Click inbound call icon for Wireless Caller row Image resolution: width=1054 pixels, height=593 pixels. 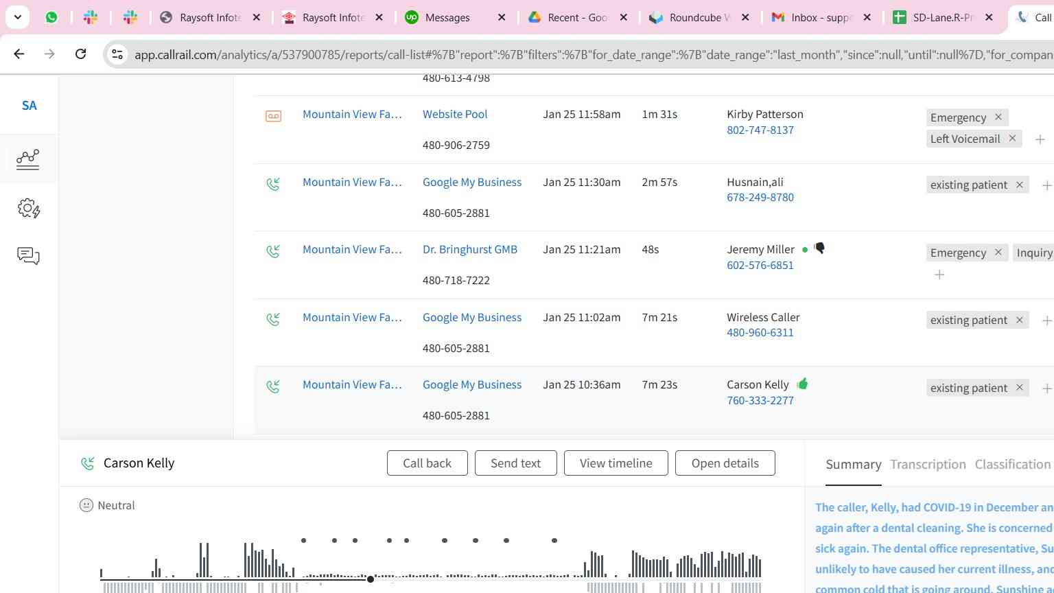pyautogui.click(x=273, y=319)
